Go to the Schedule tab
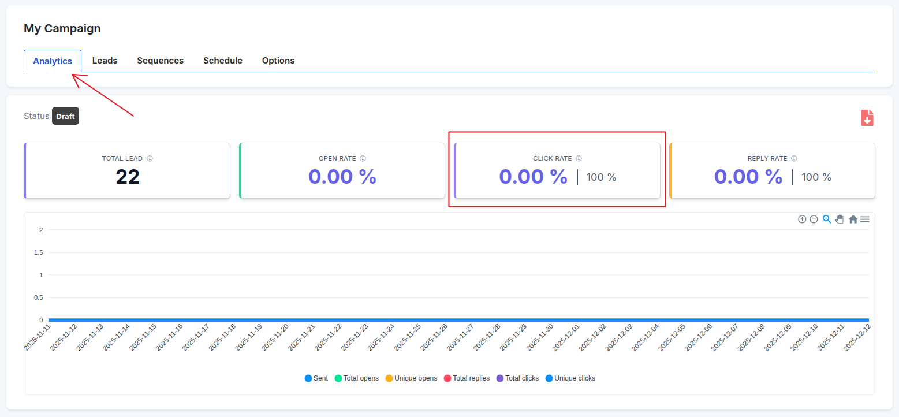This screenshot has height=417, width=899. click(222, 61)
